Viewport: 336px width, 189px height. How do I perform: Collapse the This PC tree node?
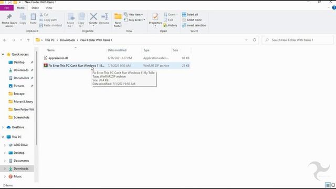(x=3, y=137)
